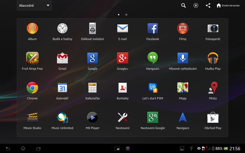Open the Gmail app
This screenshot has width=245, height=153.
62,58
